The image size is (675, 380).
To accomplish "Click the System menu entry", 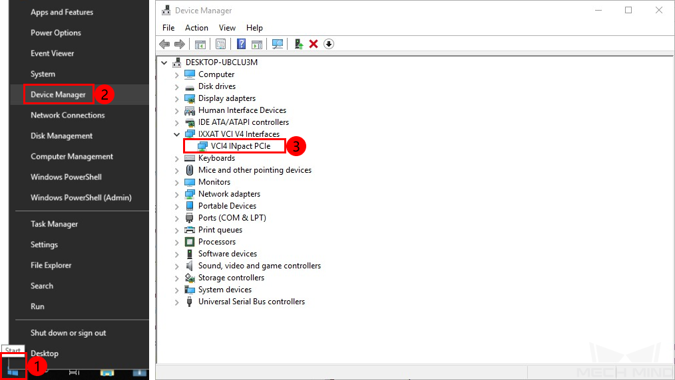I will click(43, 74).
